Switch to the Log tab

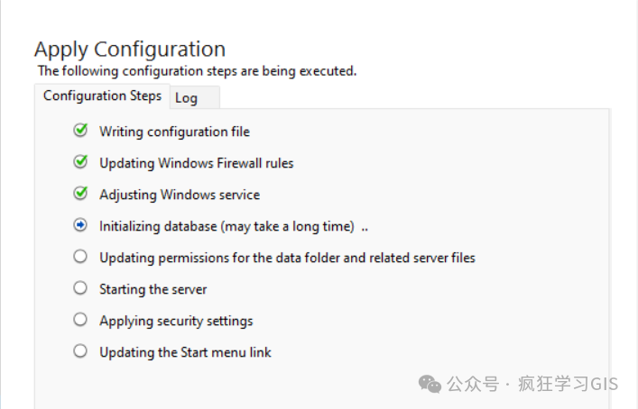point(187,97)
